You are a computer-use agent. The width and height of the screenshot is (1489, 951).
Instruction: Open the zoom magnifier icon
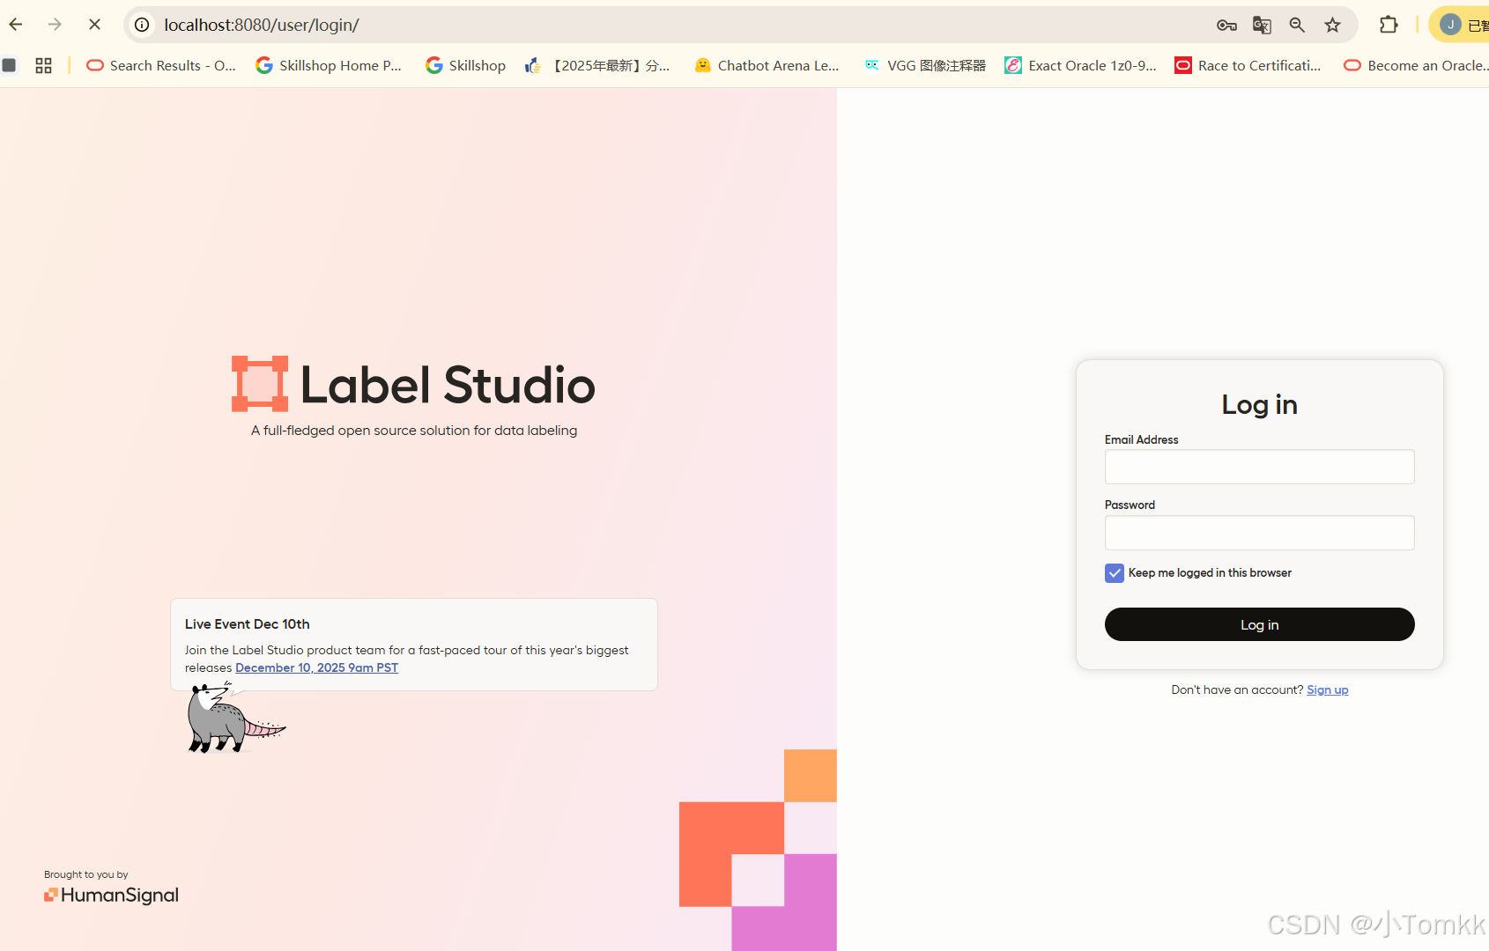click(1297, 25)
